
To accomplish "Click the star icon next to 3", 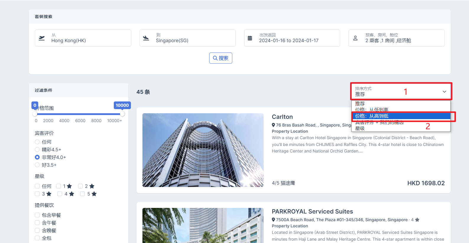I will click(49, 194).
